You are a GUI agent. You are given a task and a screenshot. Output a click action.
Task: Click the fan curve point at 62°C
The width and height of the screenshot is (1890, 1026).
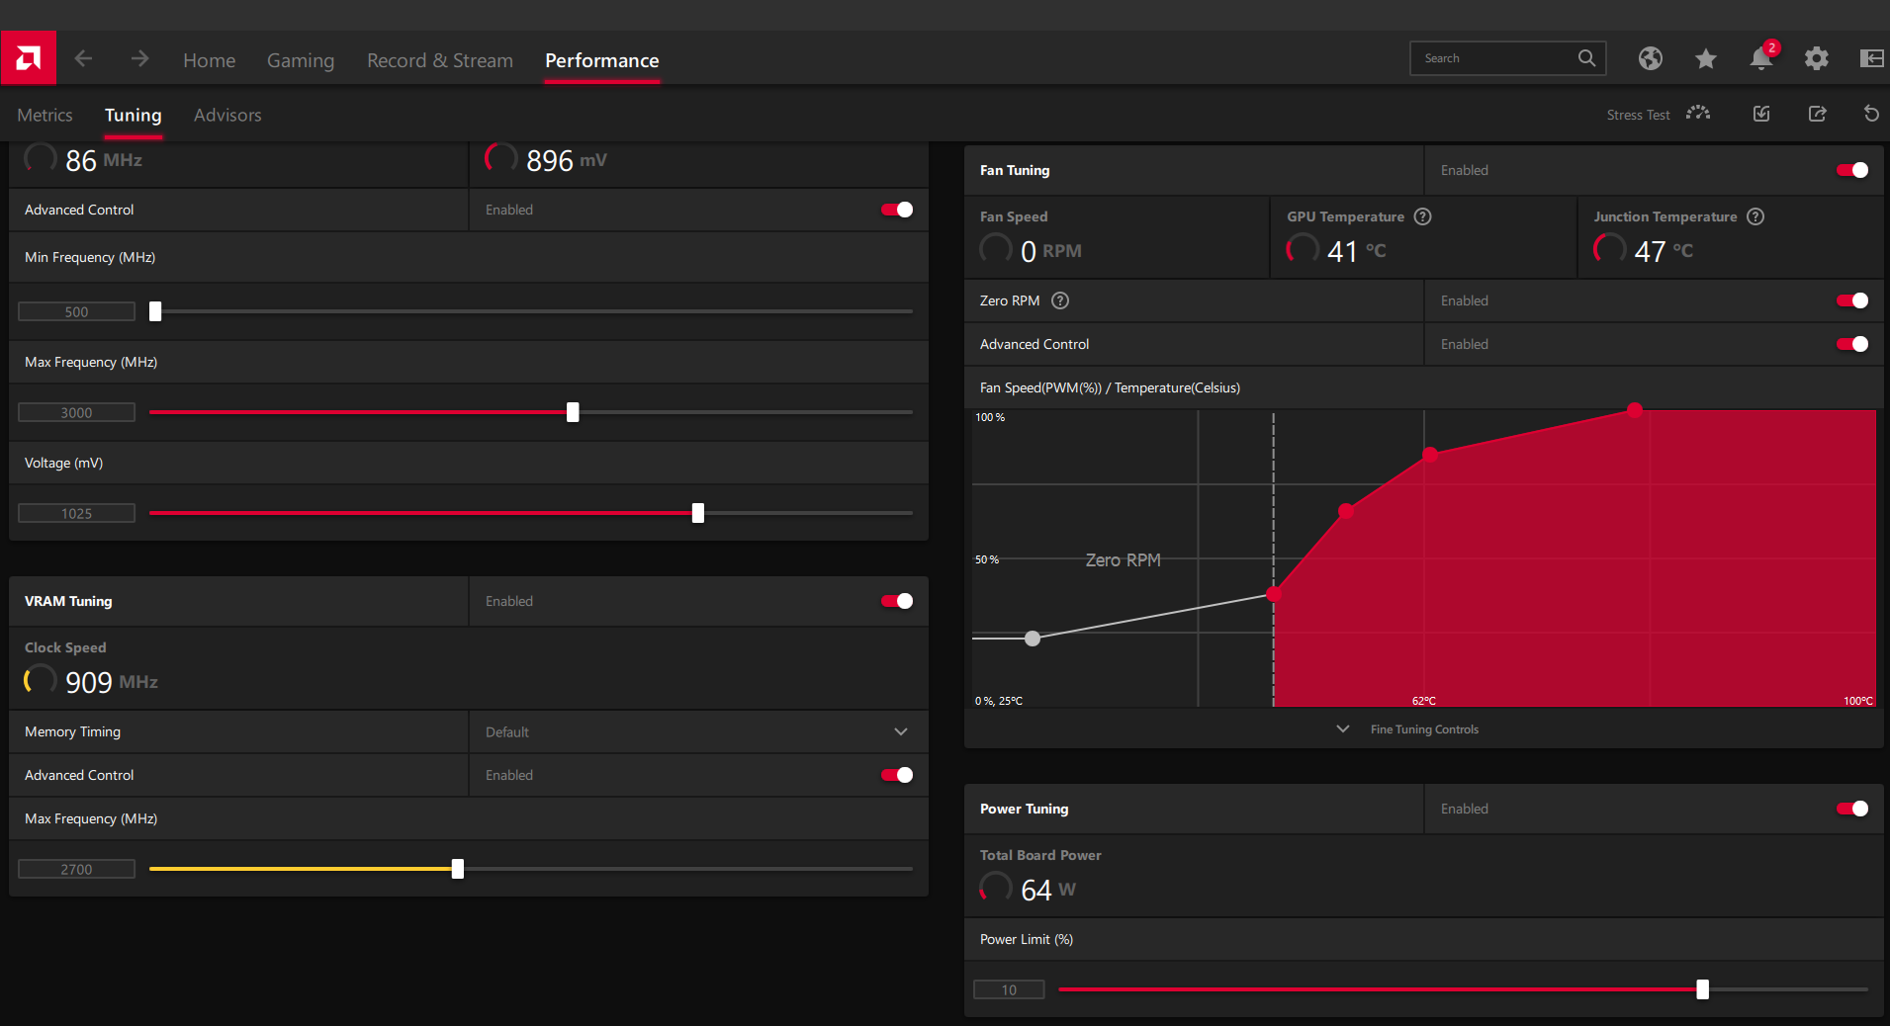[1430, 455]
